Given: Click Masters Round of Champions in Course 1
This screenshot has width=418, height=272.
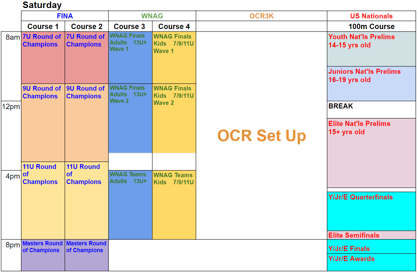Looking at the screenshot, I should [43, 255].
